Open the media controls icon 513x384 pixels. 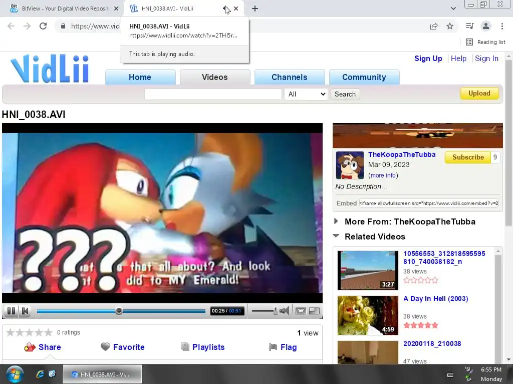pyautogui.click(x=470, y=26)
